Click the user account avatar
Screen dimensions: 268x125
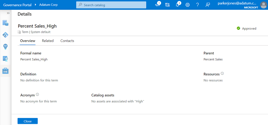(264, 5)
